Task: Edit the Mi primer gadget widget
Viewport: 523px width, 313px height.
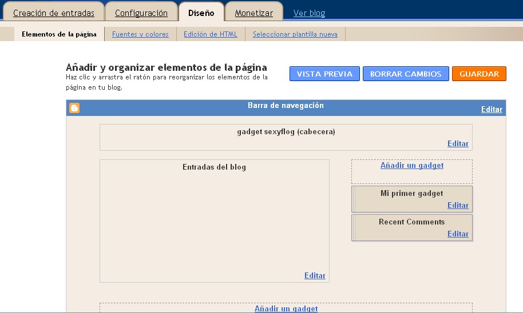Action: (x=458, y=205)
